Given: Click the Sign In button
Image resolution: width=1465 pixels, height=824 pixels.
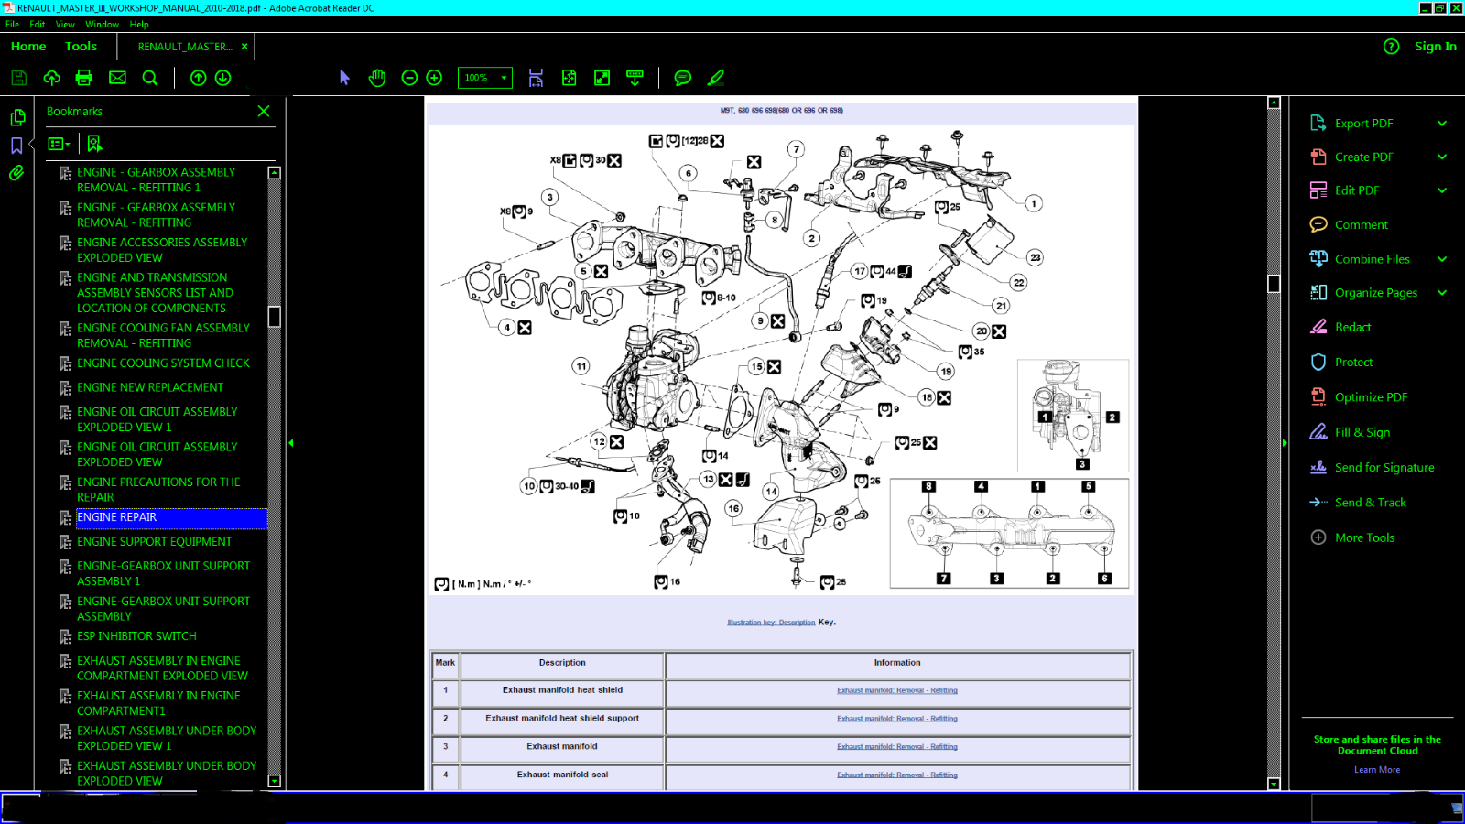Looking at the screenshot, I should click(x=1435, y=46).
